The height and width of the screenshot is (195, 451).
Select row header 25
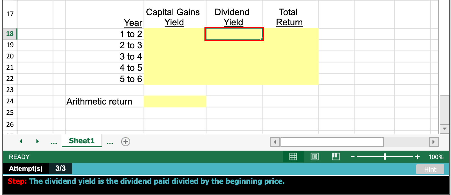pos(10,113)
